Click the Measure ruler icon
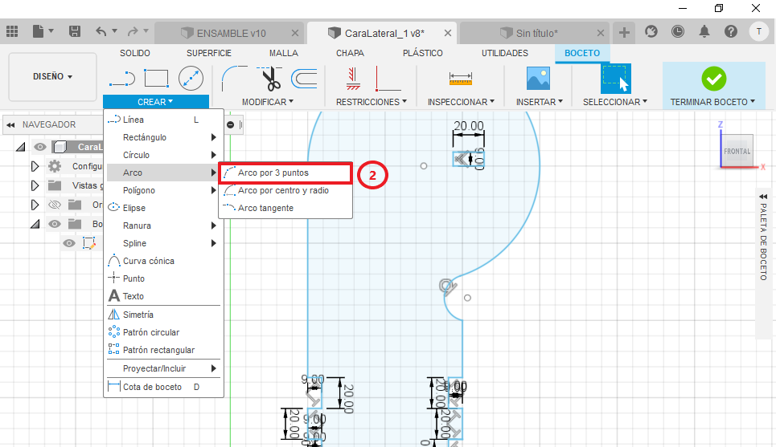Image resolution: width=776 pixels, height=447 pixels. [460, 79]
